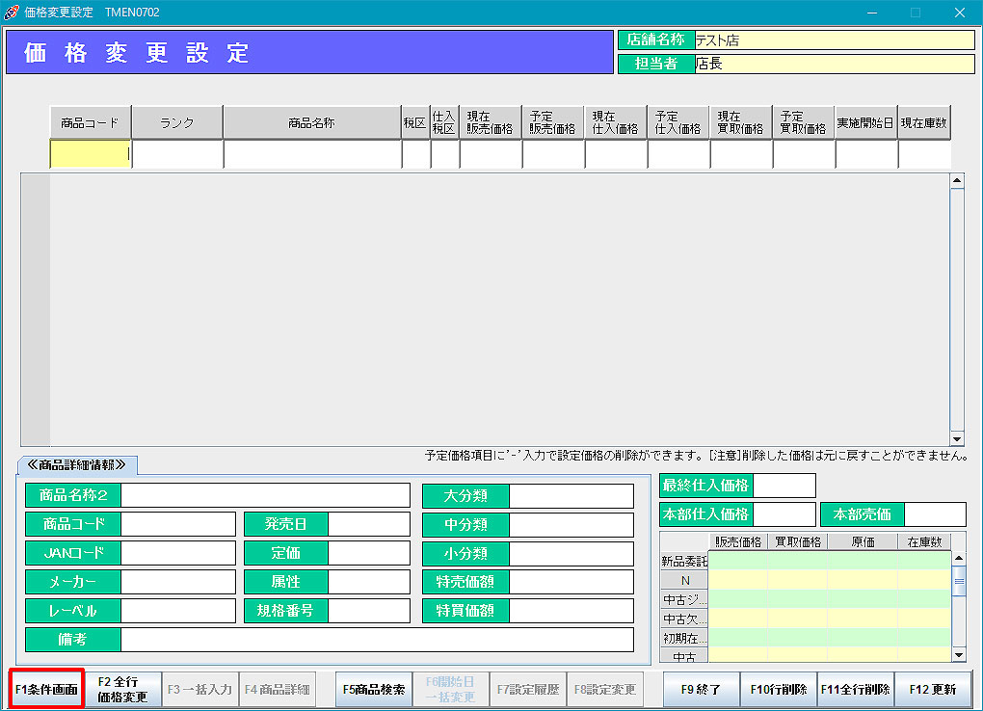Click F10 行削除 to delete row
This screenshot has height=711, width=983.
tap(779, 690)
